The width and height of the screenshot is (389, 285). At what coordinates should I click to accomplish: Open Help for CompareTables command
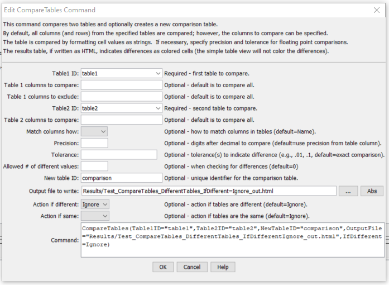point(223,267)
